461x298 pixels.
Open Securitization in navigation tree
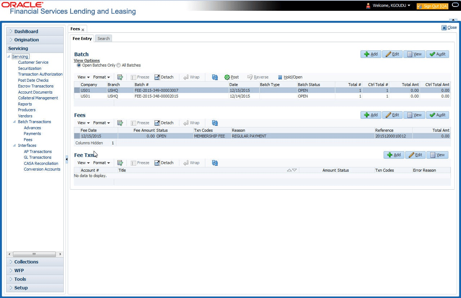coord(30,68)
